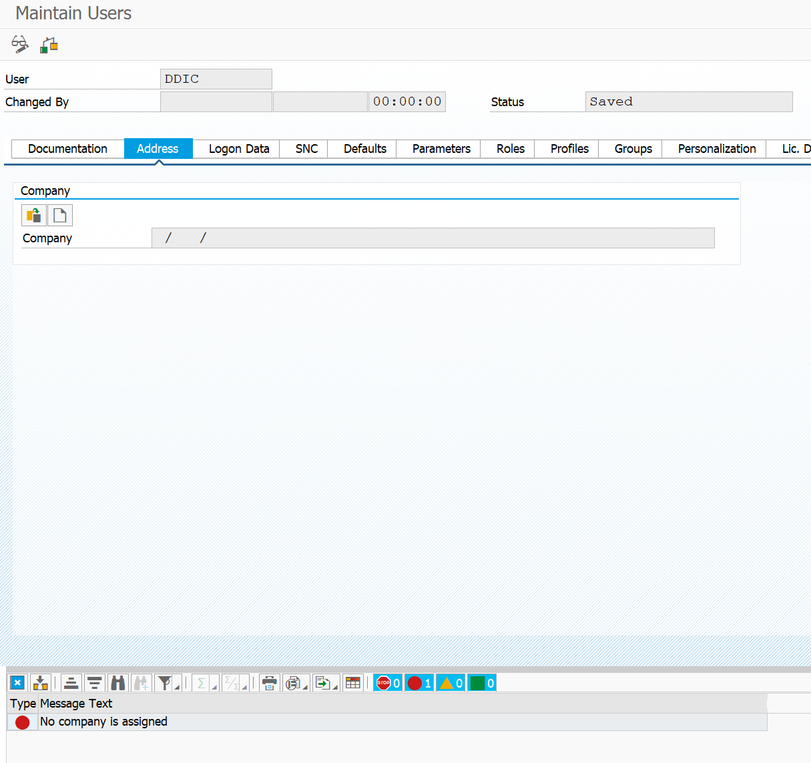The image size is (811, 763).
Task: Click the Sort Ascending icon
Action: (x=71, y=683)
